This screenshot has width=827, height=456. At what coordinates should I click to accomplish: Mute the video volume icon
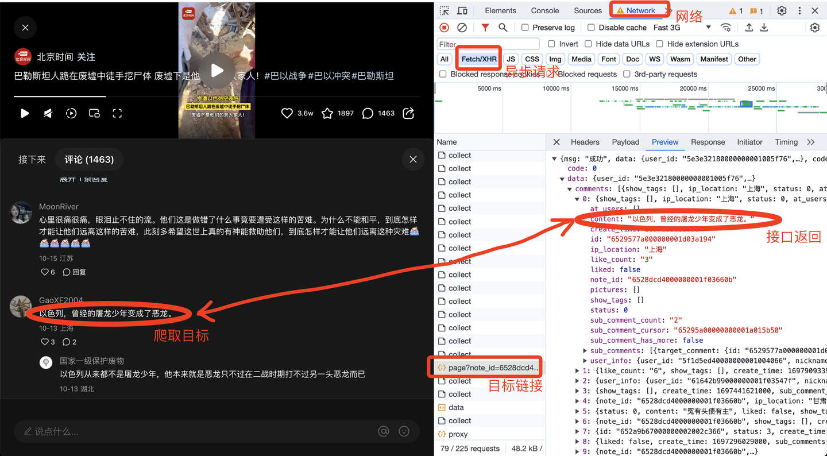[x=48, y=114]
